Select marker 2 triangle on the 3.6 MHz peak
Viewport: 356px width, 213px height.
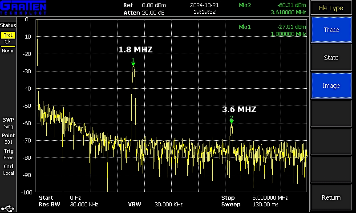[x=231, y=121]
